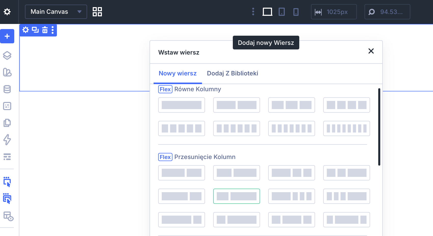433x236 pixels.
Task: Open the pages copy icon in sidebar
Action: (7, 123)
